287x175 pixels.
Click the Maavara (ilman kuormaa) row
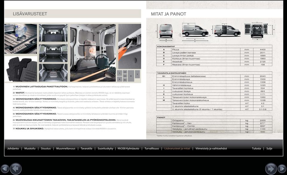tap(214, 65)
